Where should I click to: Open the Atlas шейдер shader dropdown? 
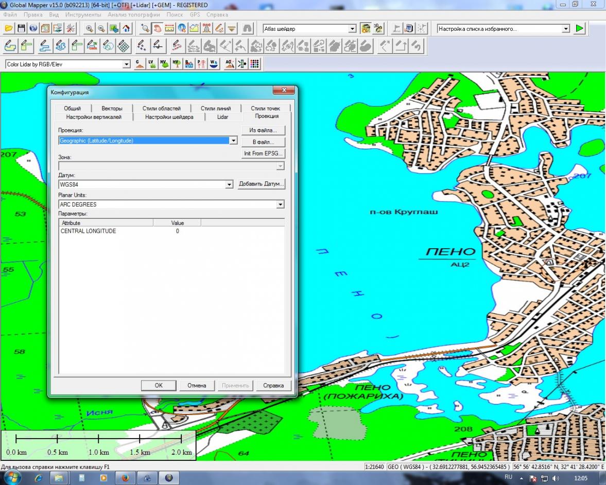tap(353, 29)
